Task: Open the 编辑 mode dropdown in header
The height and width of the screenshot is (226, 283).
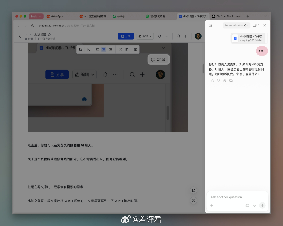Action: (x=145, y=36)
